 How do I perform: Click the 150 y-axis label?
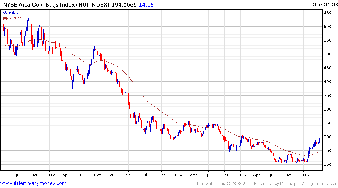[327, 150]
